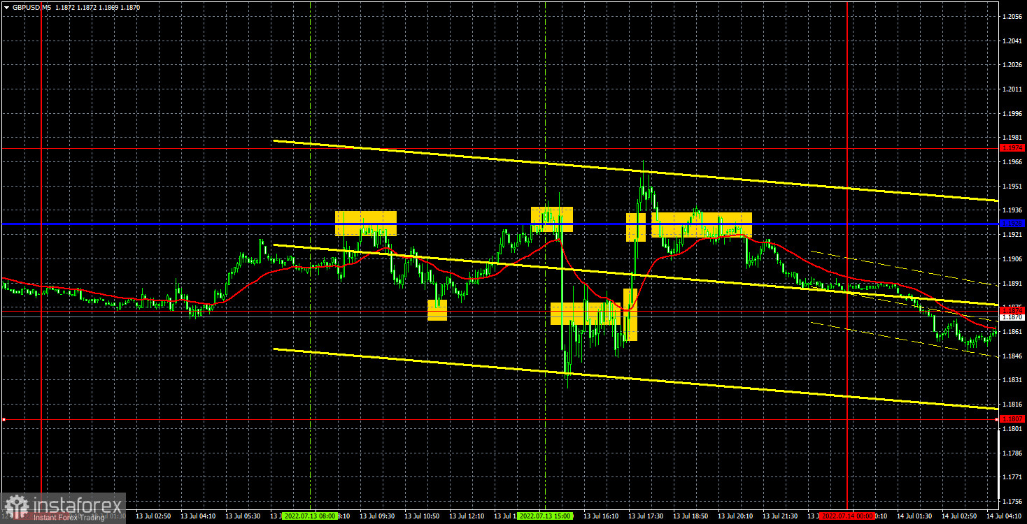Click the 1.1906 price axis label
Viewport: 1027px width, 524px height.
click(x=1012, y=259)
